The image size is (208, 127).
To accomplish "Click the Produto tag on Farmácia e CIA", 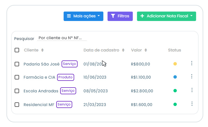I will [65, 77].
